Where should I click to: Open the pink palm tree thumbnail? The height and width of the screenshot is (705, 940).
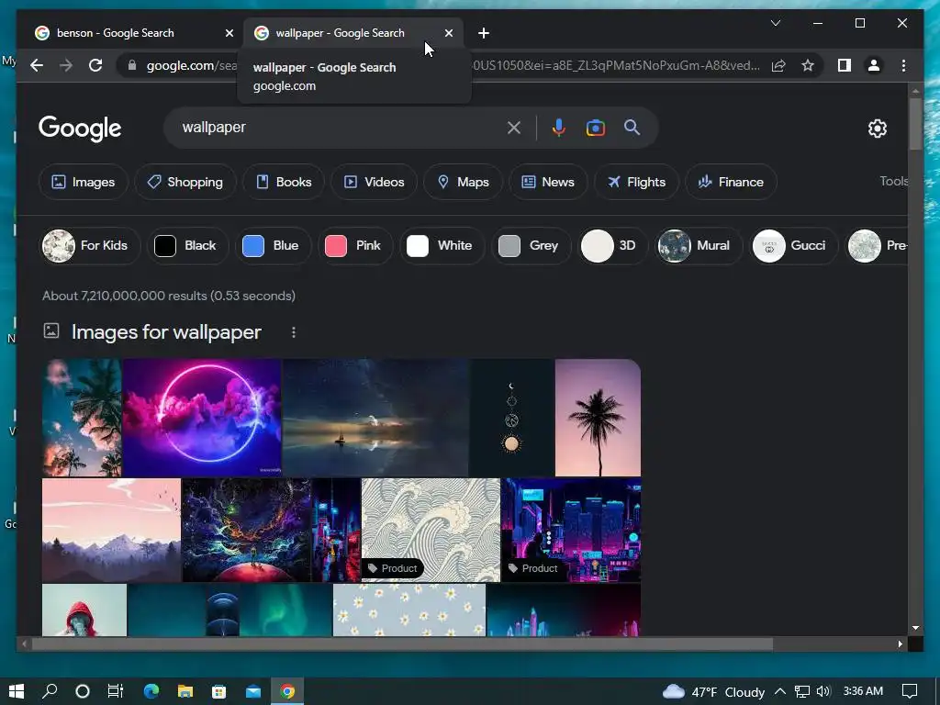click(598, 418)
